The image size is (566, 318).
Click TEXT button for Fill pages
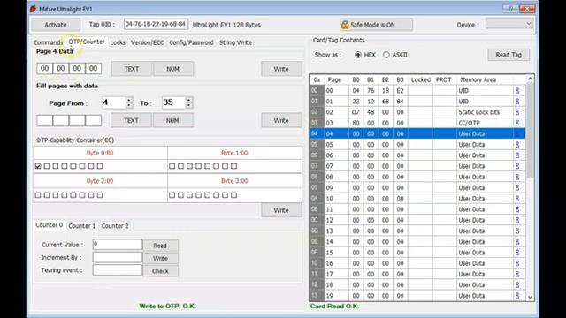tap(132, 120)
